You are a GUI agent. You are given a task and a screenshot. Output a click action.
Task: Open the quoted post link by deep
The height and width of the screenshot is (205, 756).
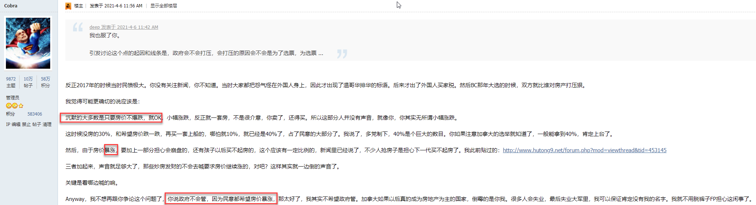[x=124, y=27]
